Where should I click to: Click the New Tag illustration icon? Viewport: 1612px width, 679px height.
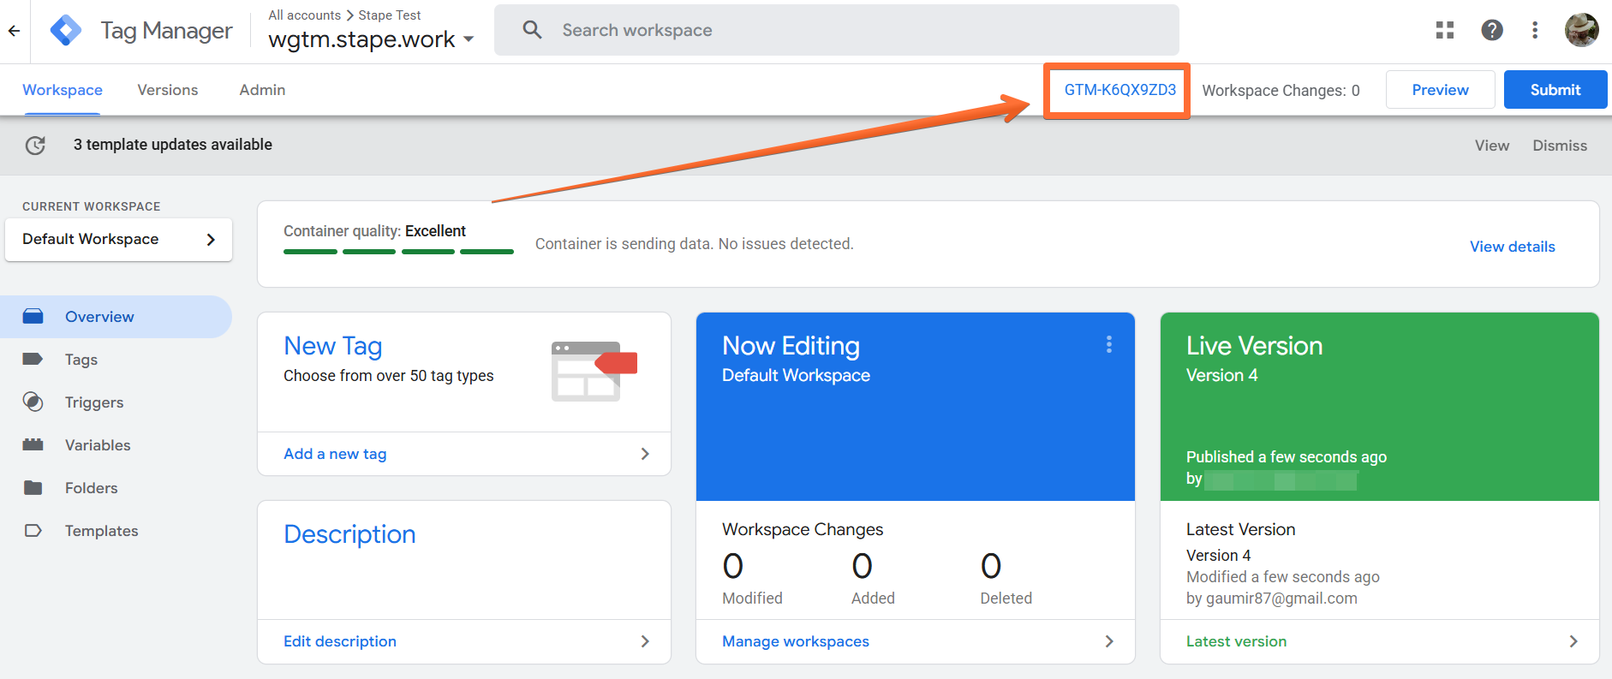(594, 372)
